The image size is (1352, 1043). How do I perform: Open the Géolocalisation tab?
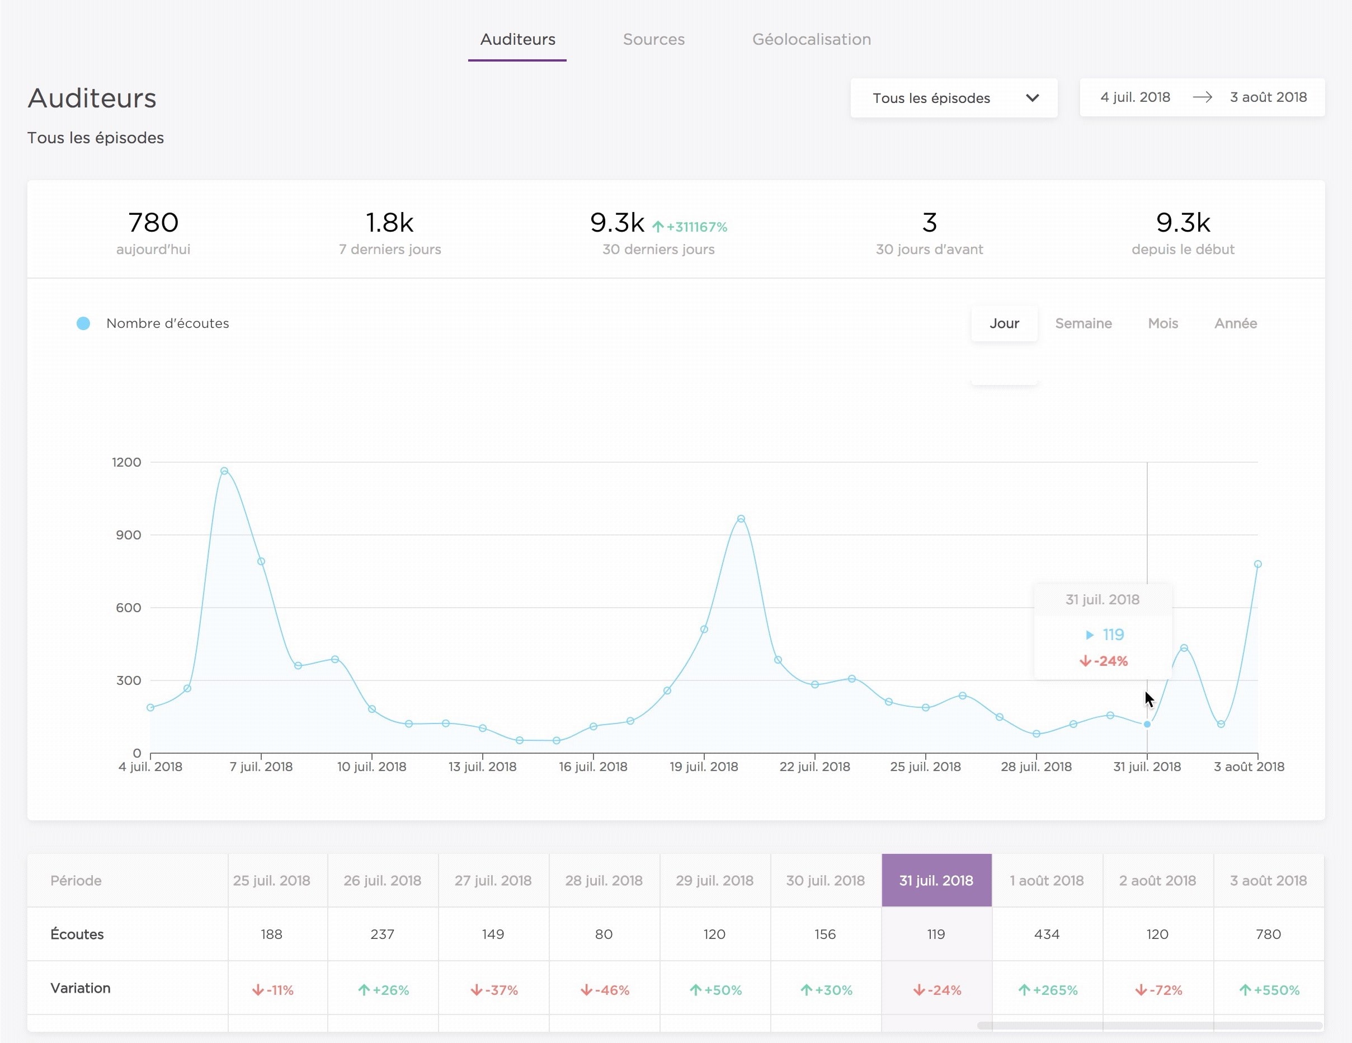pos(812,39)
